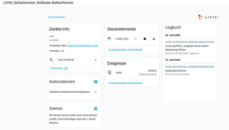Add a new scene with the plus icon
Viewport: 229px width, 130px height.
coord(96,108)
